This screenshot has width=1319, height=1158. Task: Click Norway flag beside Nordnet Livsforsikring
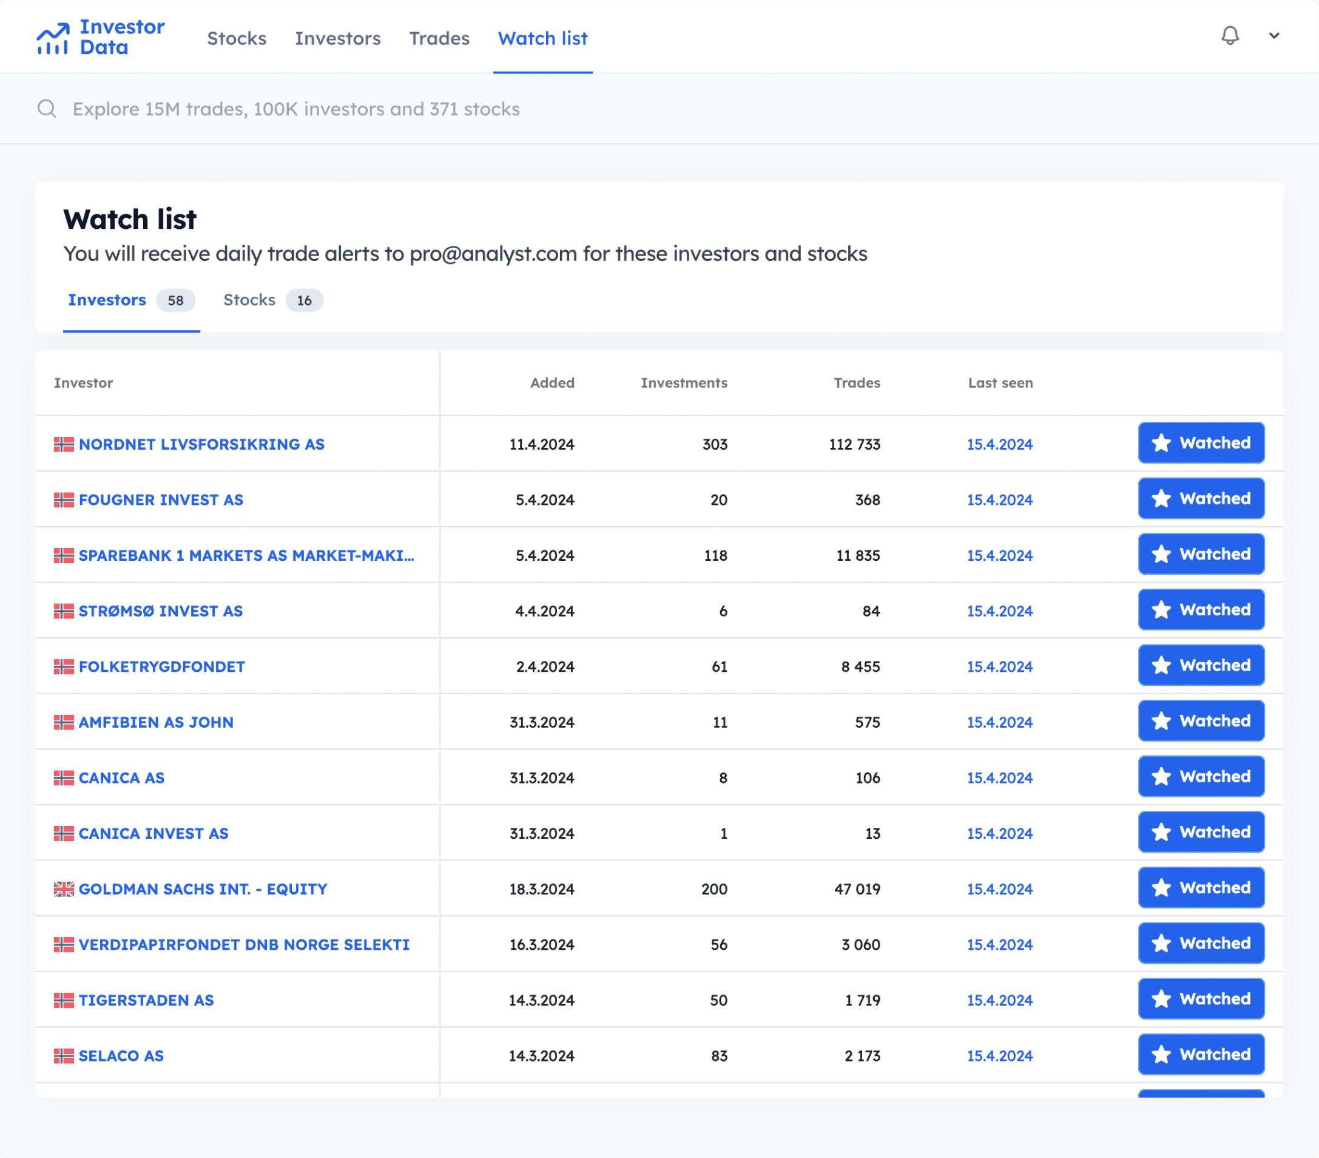point(63,444)
